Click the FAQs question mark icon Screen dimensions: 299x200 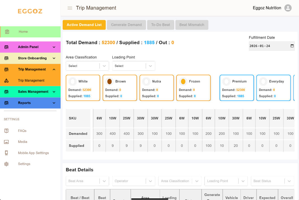point(6,131)
